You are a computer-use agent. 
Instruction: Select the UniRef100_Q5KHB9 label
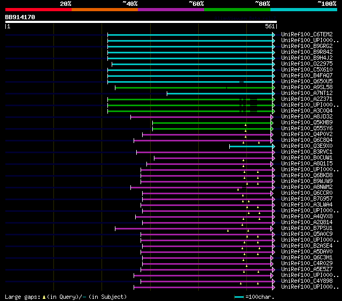[x=307, y=123]
